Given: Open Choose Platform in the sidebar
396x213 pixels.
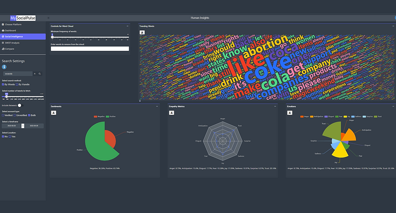Looking at the screenshot, I should 23,24.
